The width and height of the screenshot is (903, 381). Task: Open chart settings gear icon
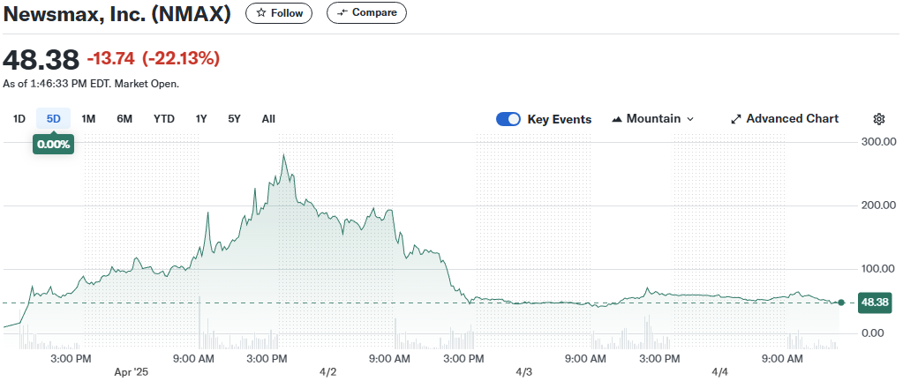point(879,119)
